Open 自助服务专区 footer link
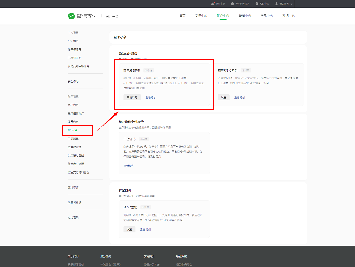Screen dimensions: 355x267 pos(184,265)
